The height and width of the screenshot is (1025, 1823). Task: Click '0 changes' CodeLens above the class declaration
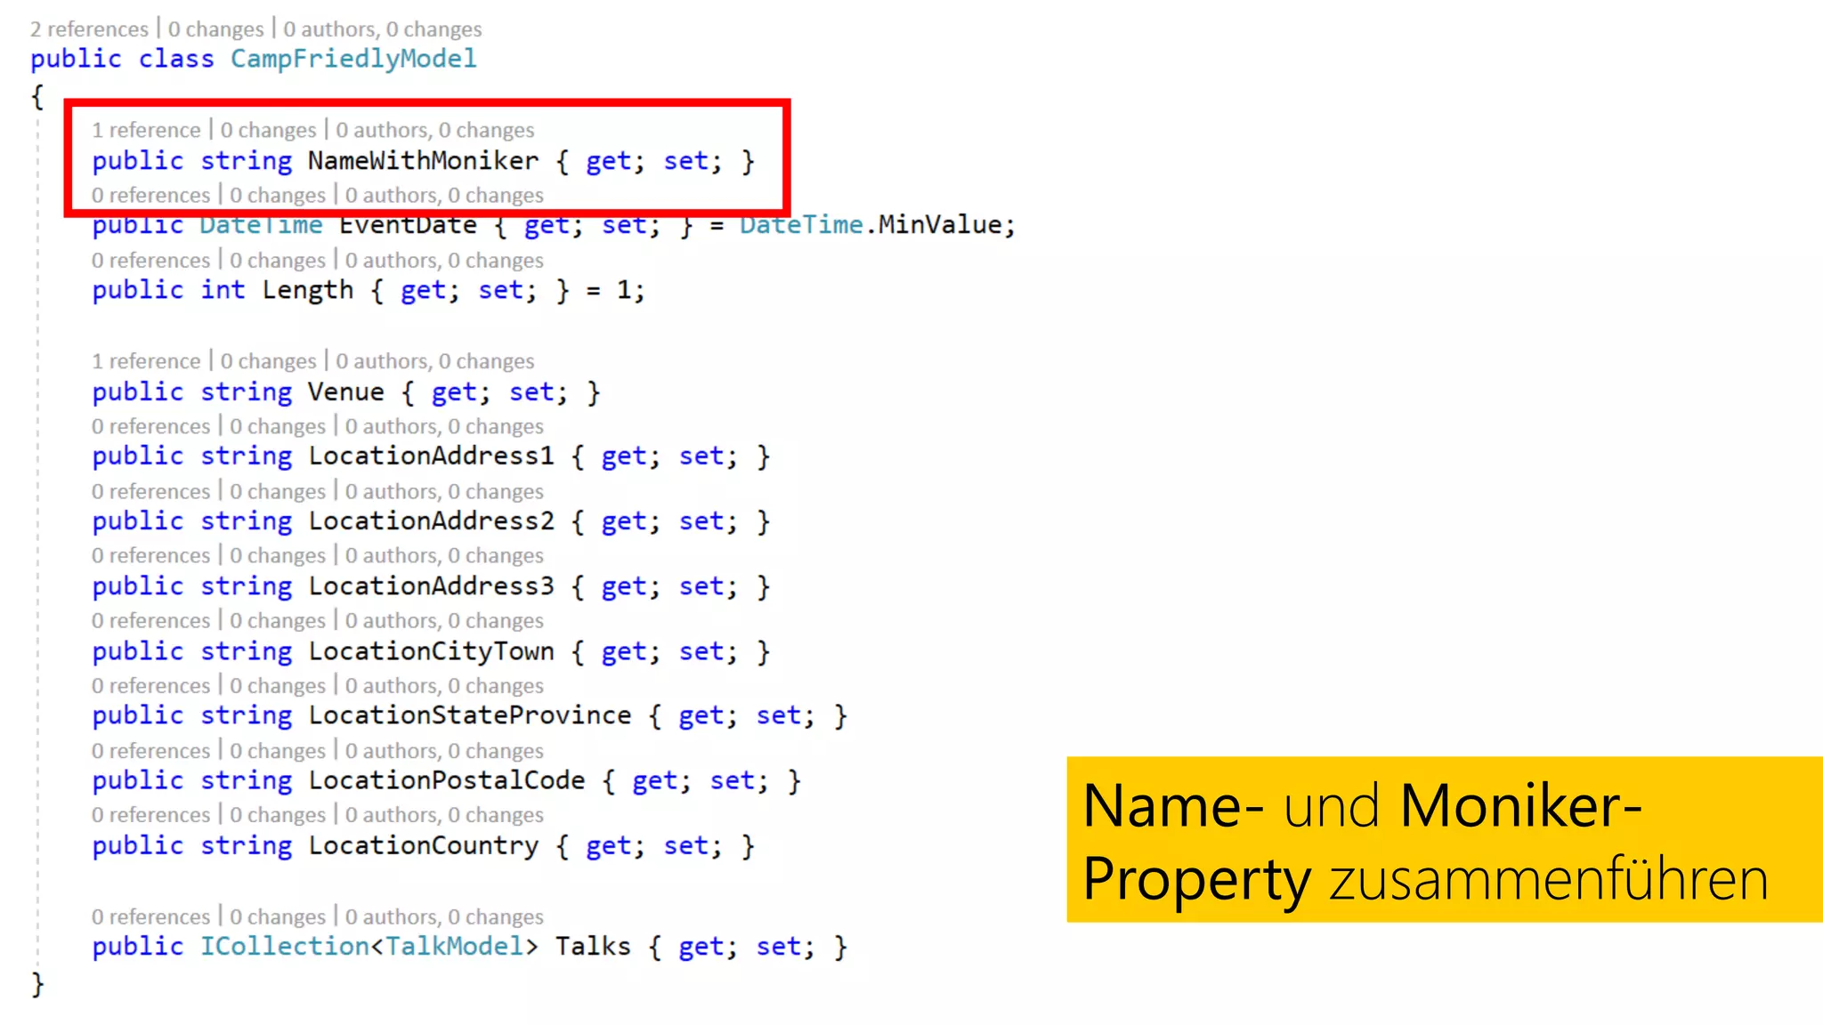(216, 29)
